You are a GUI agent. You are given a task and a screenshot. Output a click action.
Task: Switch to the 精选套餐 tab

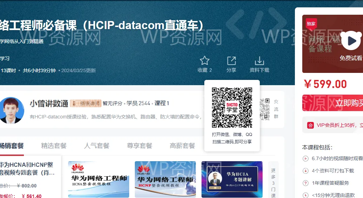coord(54,146)
